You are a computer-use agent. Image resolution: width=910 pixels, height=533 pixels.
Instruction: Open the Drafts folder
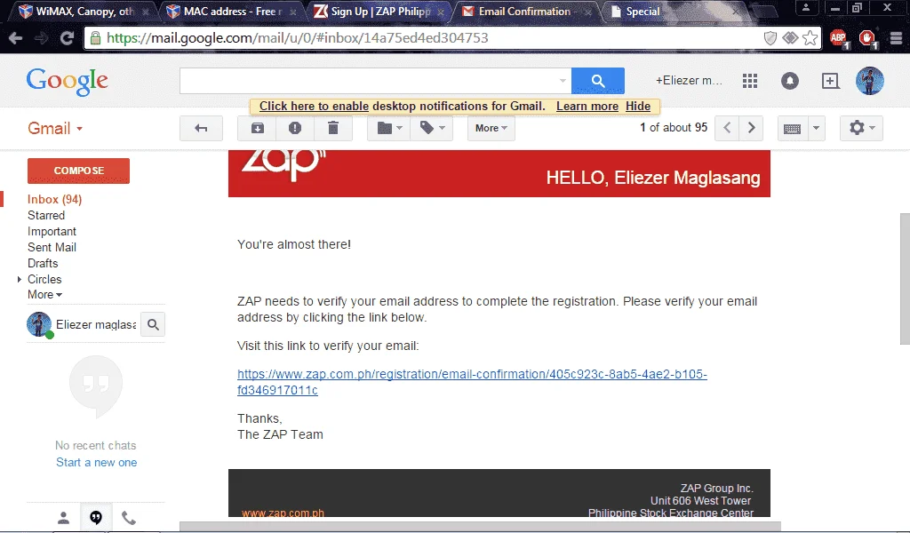pyautogui.click(x=43, y=263)
